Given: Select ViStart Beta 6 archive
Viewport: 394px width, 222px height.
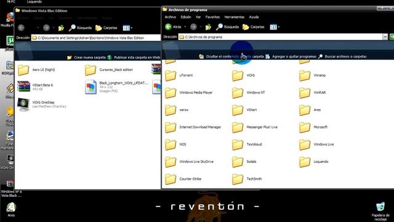Looking at the screenshot, I should click(x=35, y=87).
